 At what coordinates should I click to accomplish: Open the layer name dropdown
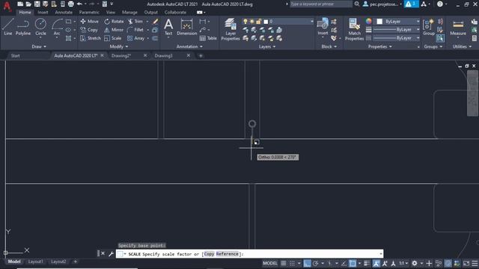pyautogui.click(x=312, y=22)
